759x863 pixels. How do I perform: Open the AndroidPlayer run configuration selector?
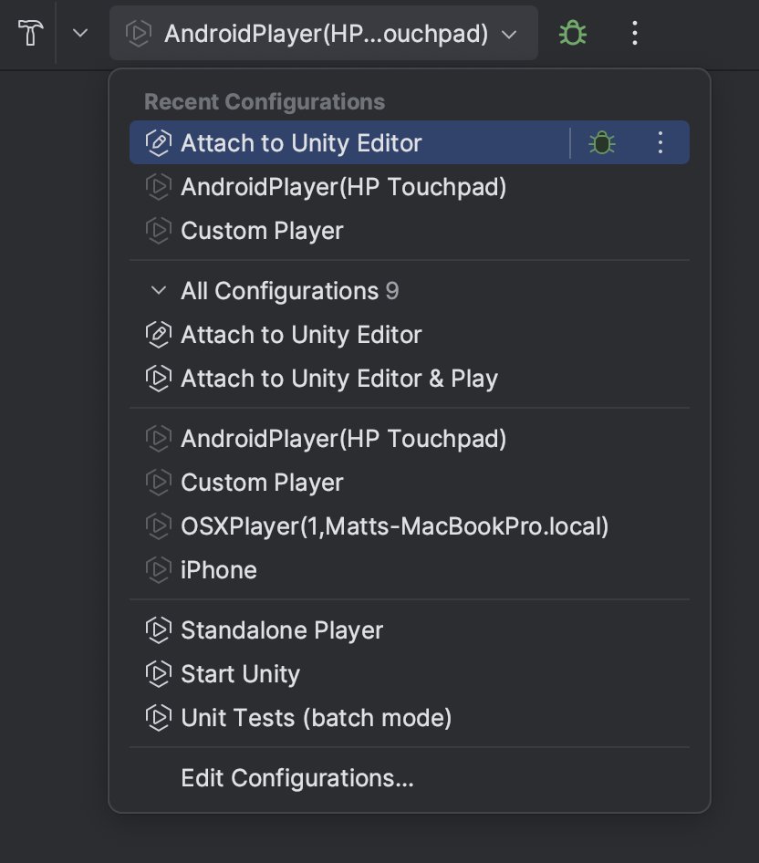point(323,34)
